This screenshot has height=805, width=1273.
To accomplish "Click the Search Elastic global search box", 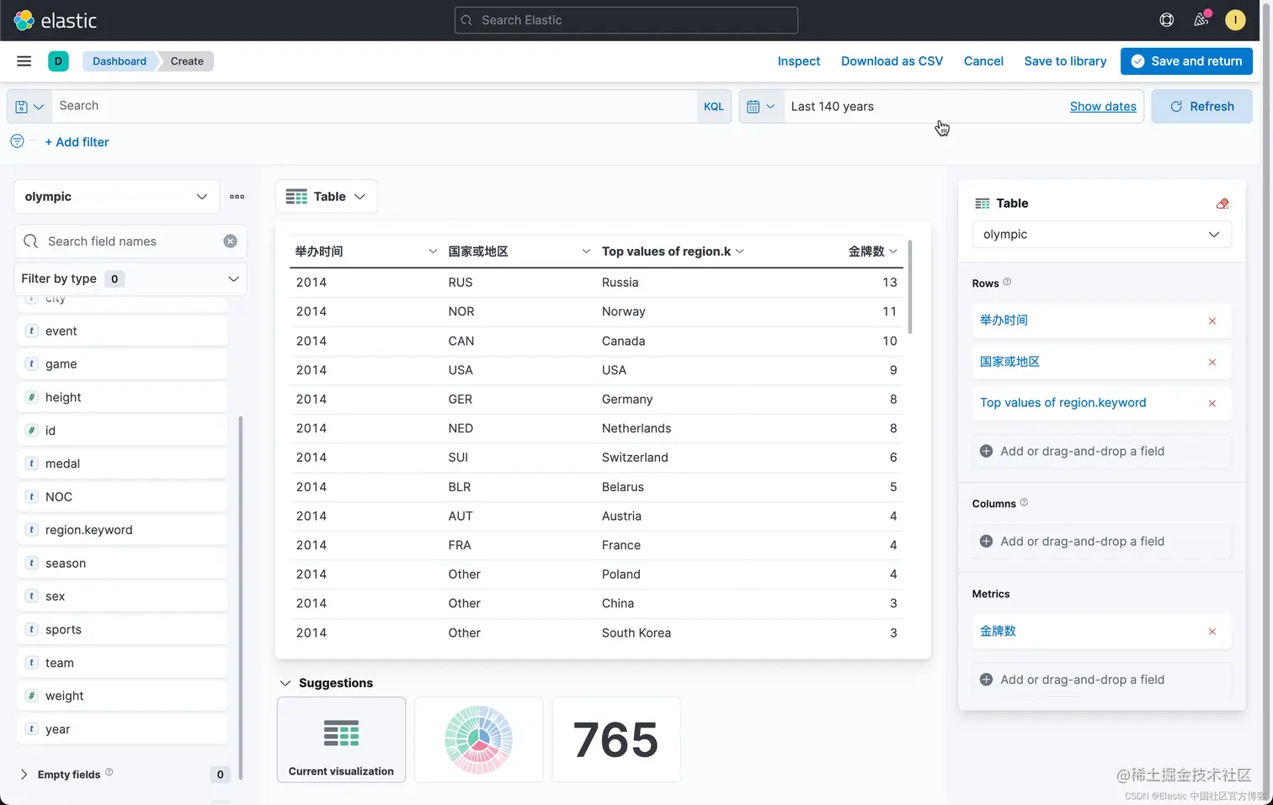I will pyautogui.click(x=626, y=20).
